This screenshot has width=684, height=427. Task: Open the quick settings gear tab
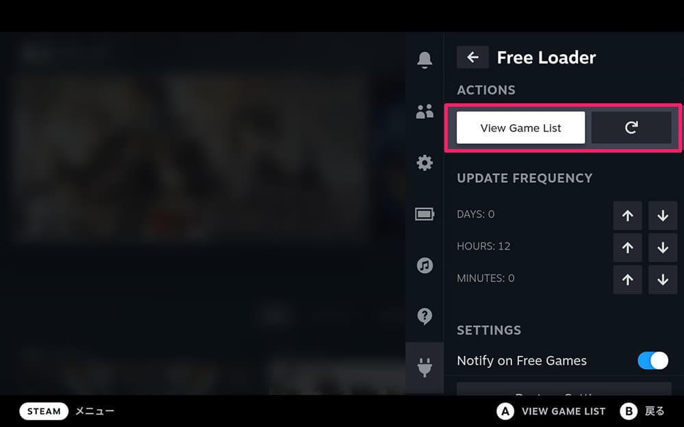[425, 163]
